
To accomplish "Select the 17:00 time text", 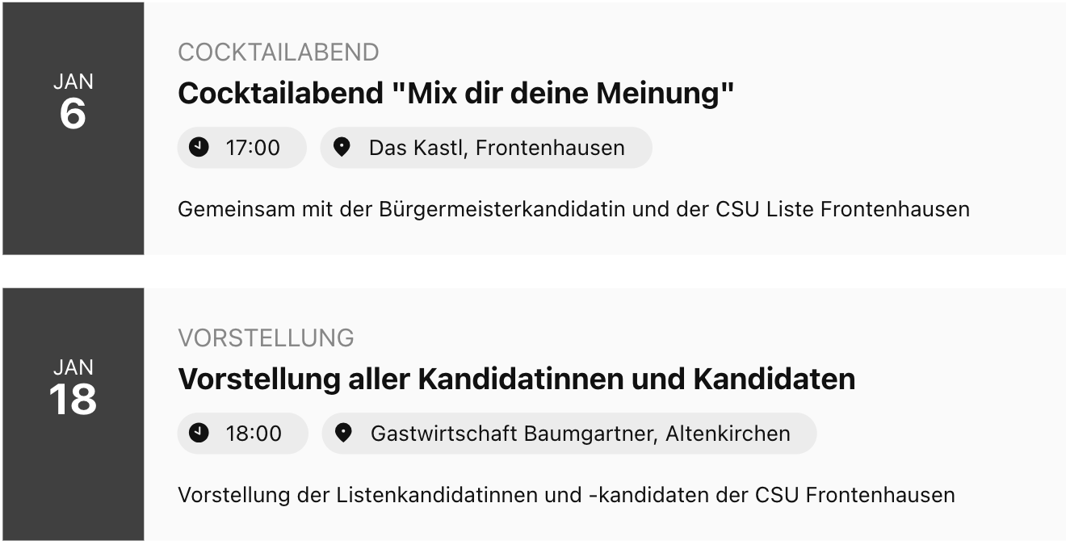I will point(253,148).
